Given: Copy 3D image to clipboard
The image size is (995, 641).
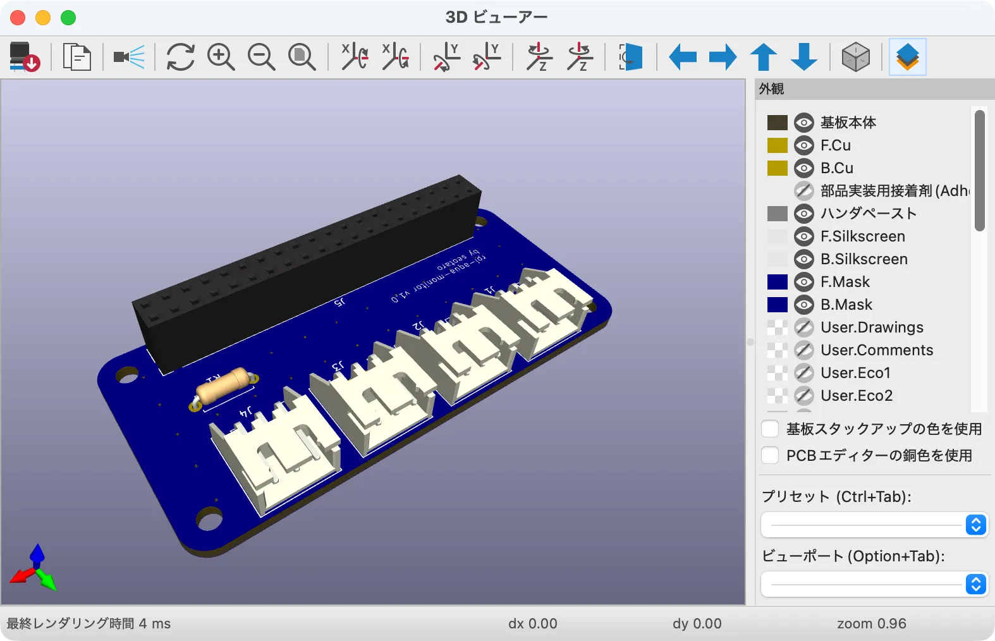Looking at the screenshot, I should 77,57.
